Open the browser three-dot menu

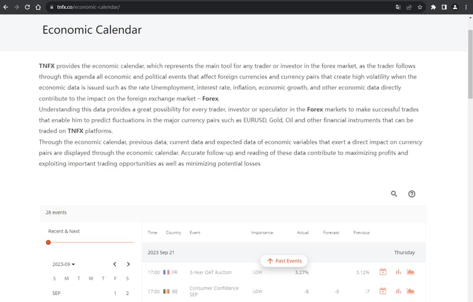(x=466, y=7)
